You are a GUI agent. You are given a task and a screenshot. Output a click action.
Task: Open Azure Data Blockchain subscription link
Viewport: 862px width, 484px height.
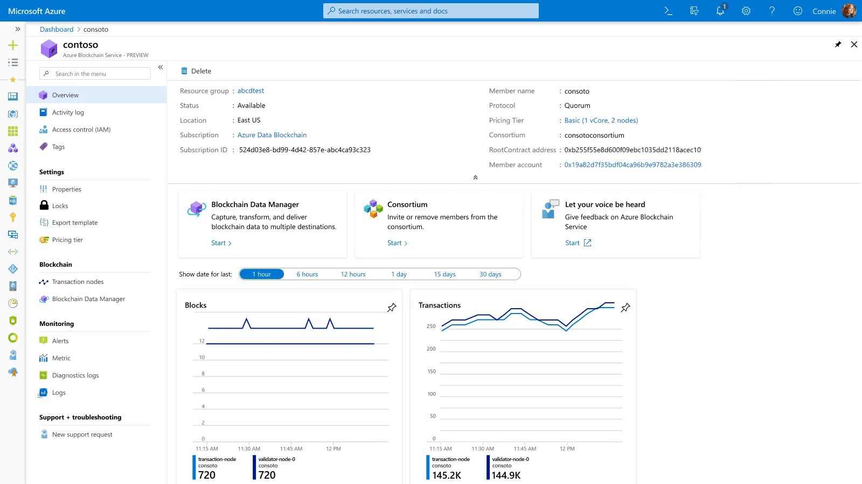click(x=272, y=135)
